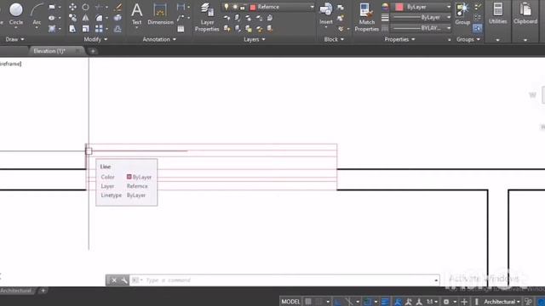The width and height of the screenshot is (545, 306).
Task: Expand the Groups panel
Action: tap(468, 39)
